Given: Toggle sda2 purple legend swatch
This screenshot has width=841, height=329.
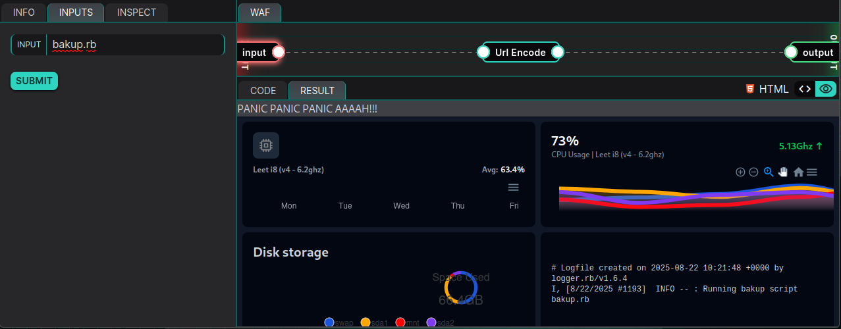Looking at the screenshot, I should (x=431, y=322).
